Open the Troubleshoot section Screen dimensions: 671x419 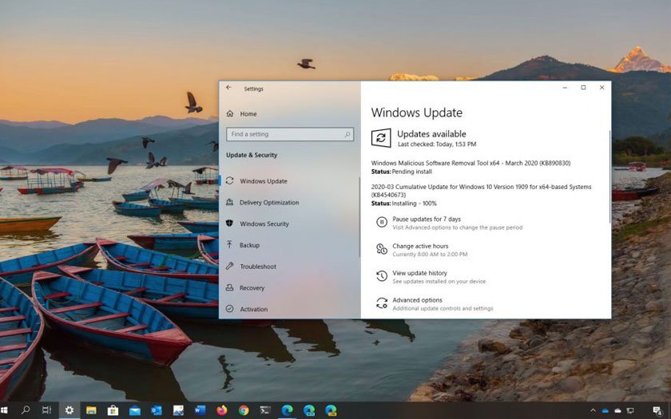(257, 267)
